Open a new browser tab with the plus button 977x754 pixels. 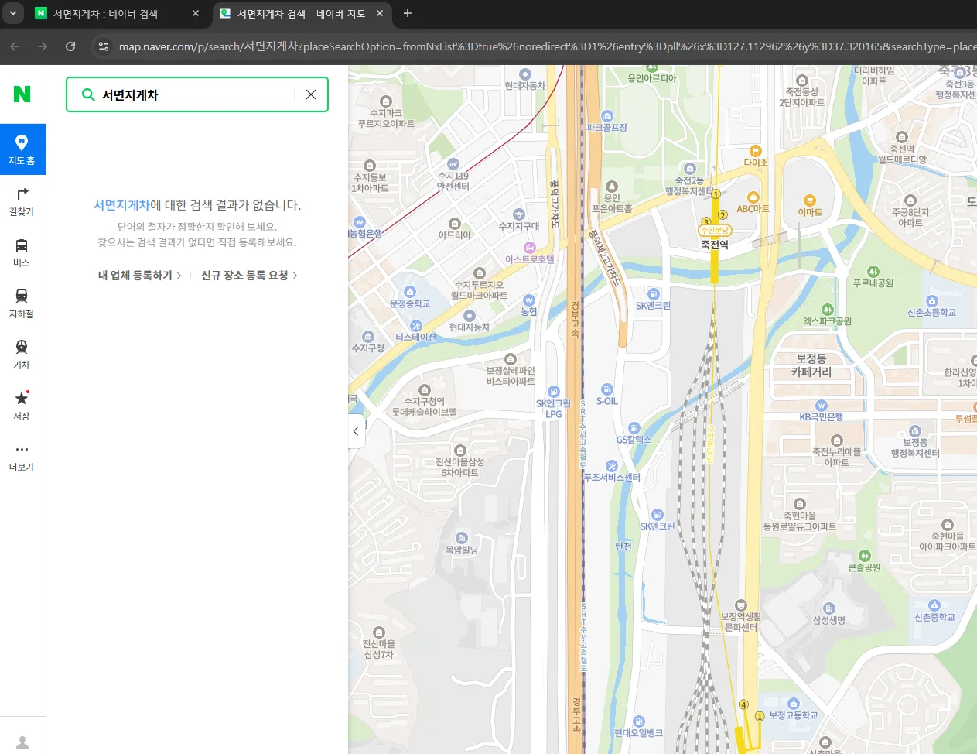pos(407,13)
